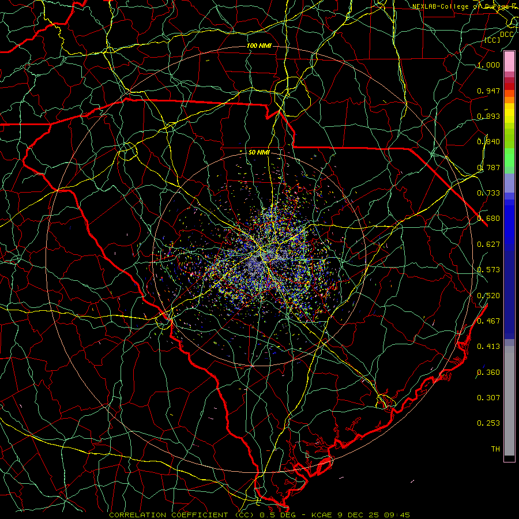Click the 100 NMI range ring label
The height and width of the screenshot is (519, 519).
pos(259,46)
